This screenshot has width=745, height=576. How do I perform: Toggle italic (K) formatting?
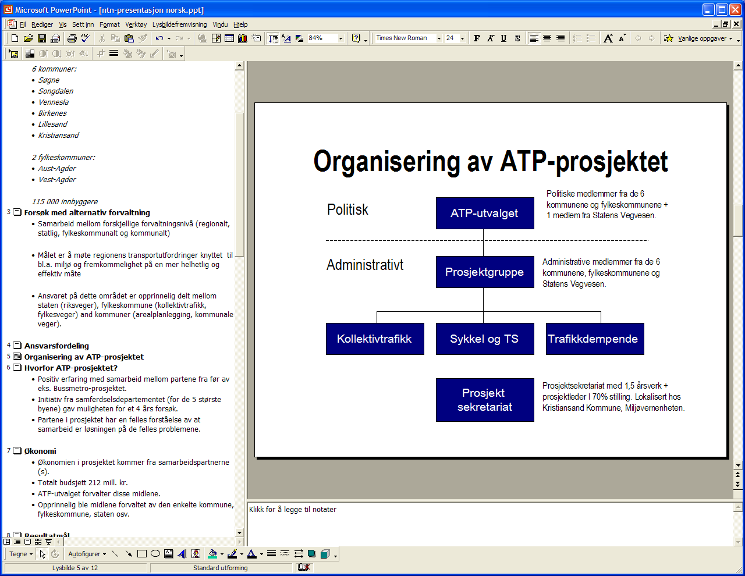pyautogui.click(x=491, y=38)
